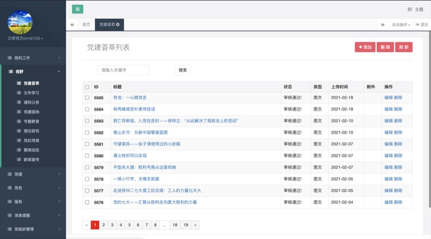This screenshot has width=431, height=239.
Task: Click the icon beside 要闻动态
Action: 19,150
